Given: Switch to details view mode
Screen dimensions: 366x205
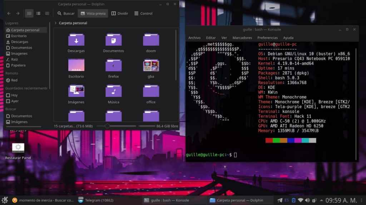Looking at the screenshot, I should point(47,14).
